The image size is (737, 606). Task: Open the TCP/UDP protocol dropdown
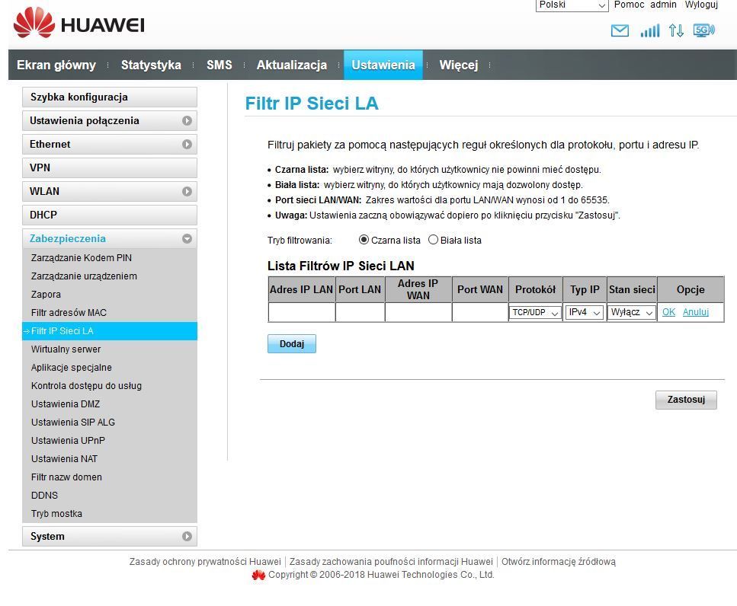[535, 312]
